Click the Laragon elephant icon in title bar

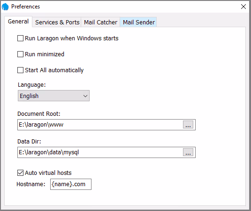click(x=5, y=7)
